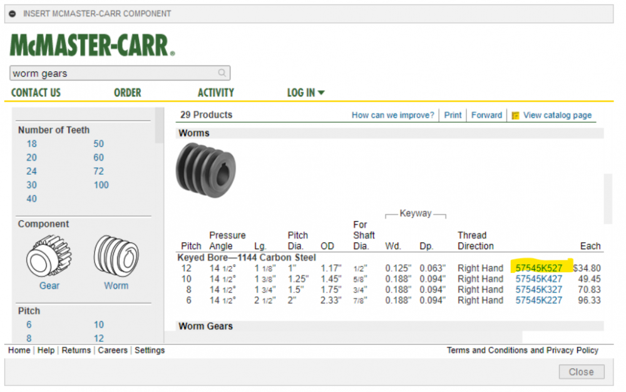The width and height of the screenshot is (626, 392).
Task: Click the Close button
Action: pyautogui.click(x=582, y=371)
